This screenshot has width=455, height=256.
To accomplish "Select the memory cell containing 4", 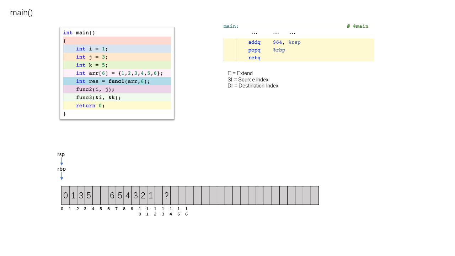I will 128,195.
